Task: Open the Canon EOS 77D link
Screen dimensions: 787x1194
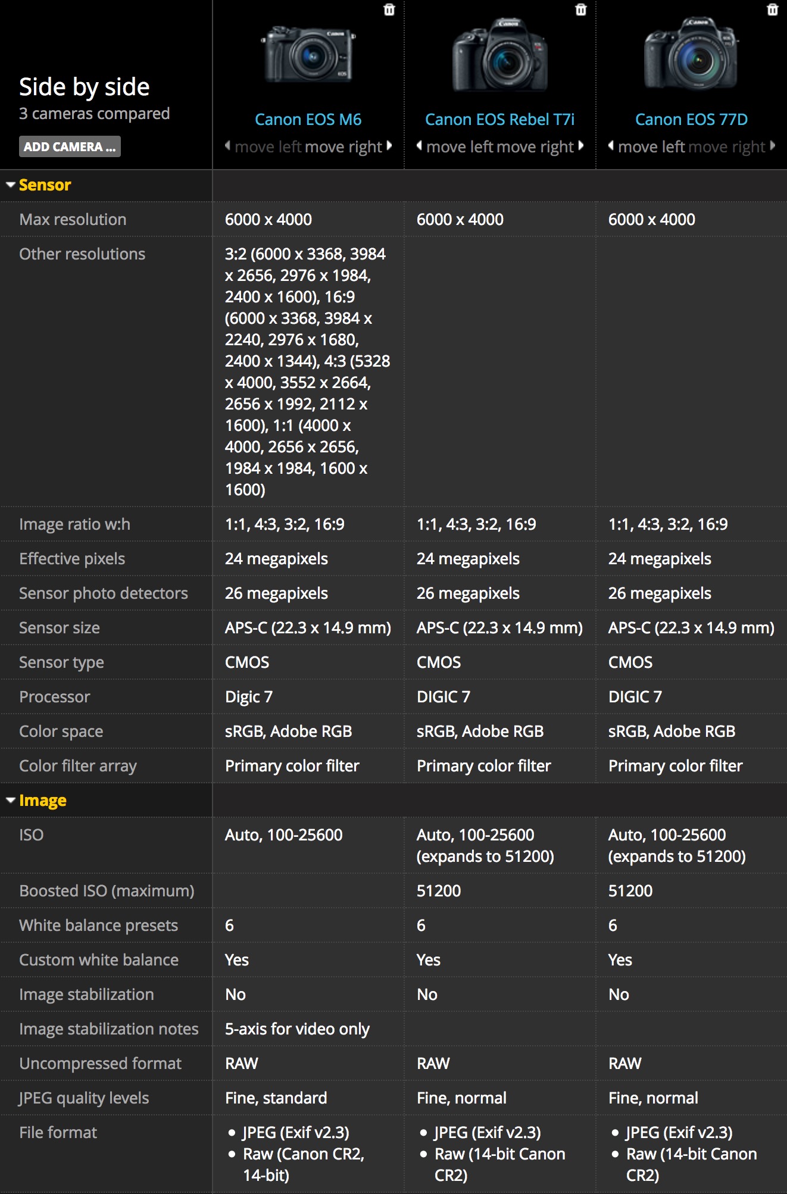Action: (692, 120)
